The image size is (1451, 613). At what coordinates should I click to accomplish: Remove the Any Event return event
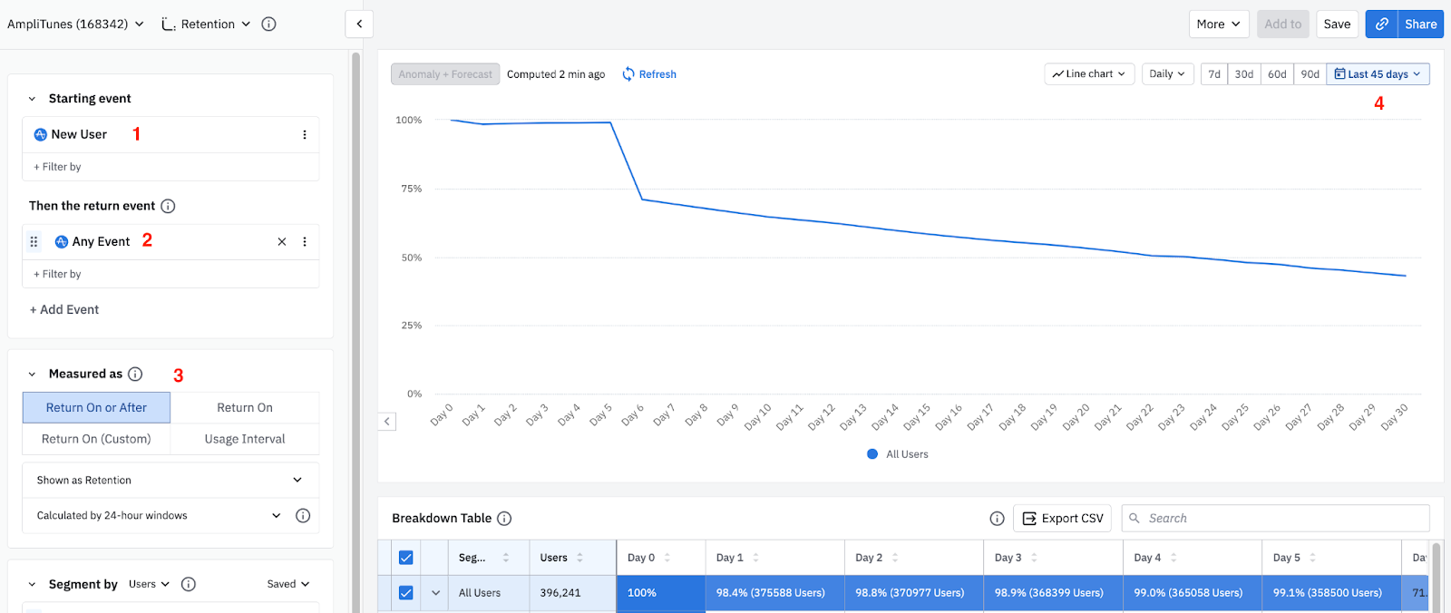click(282, 242)
